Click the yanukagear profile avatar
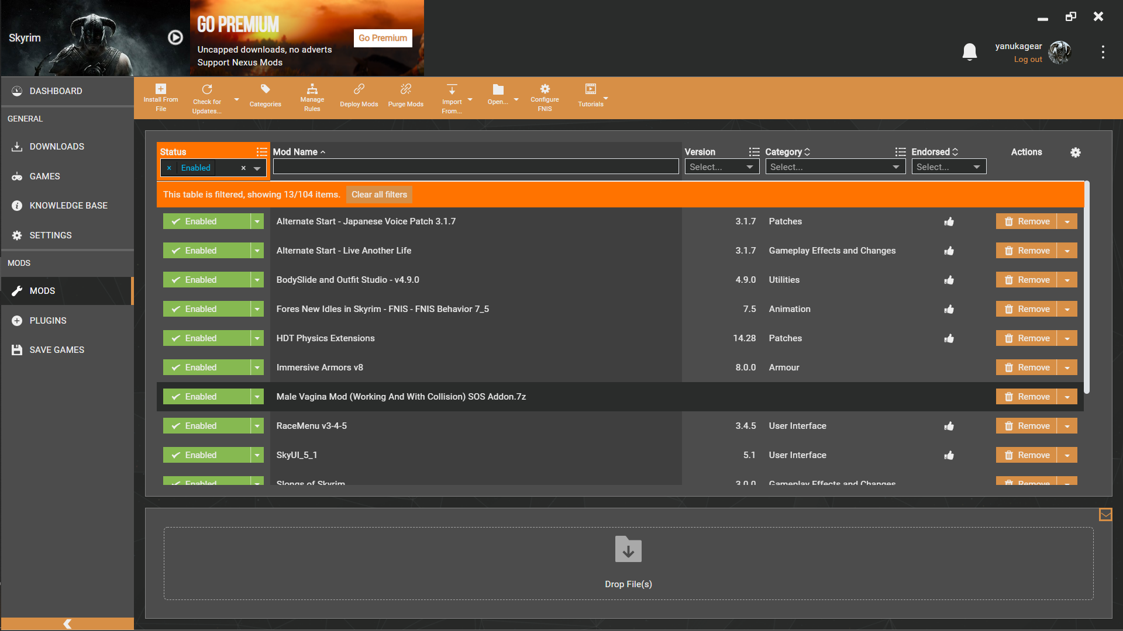The height and width of the screenshot is (631, 1123). [1060, 52]
